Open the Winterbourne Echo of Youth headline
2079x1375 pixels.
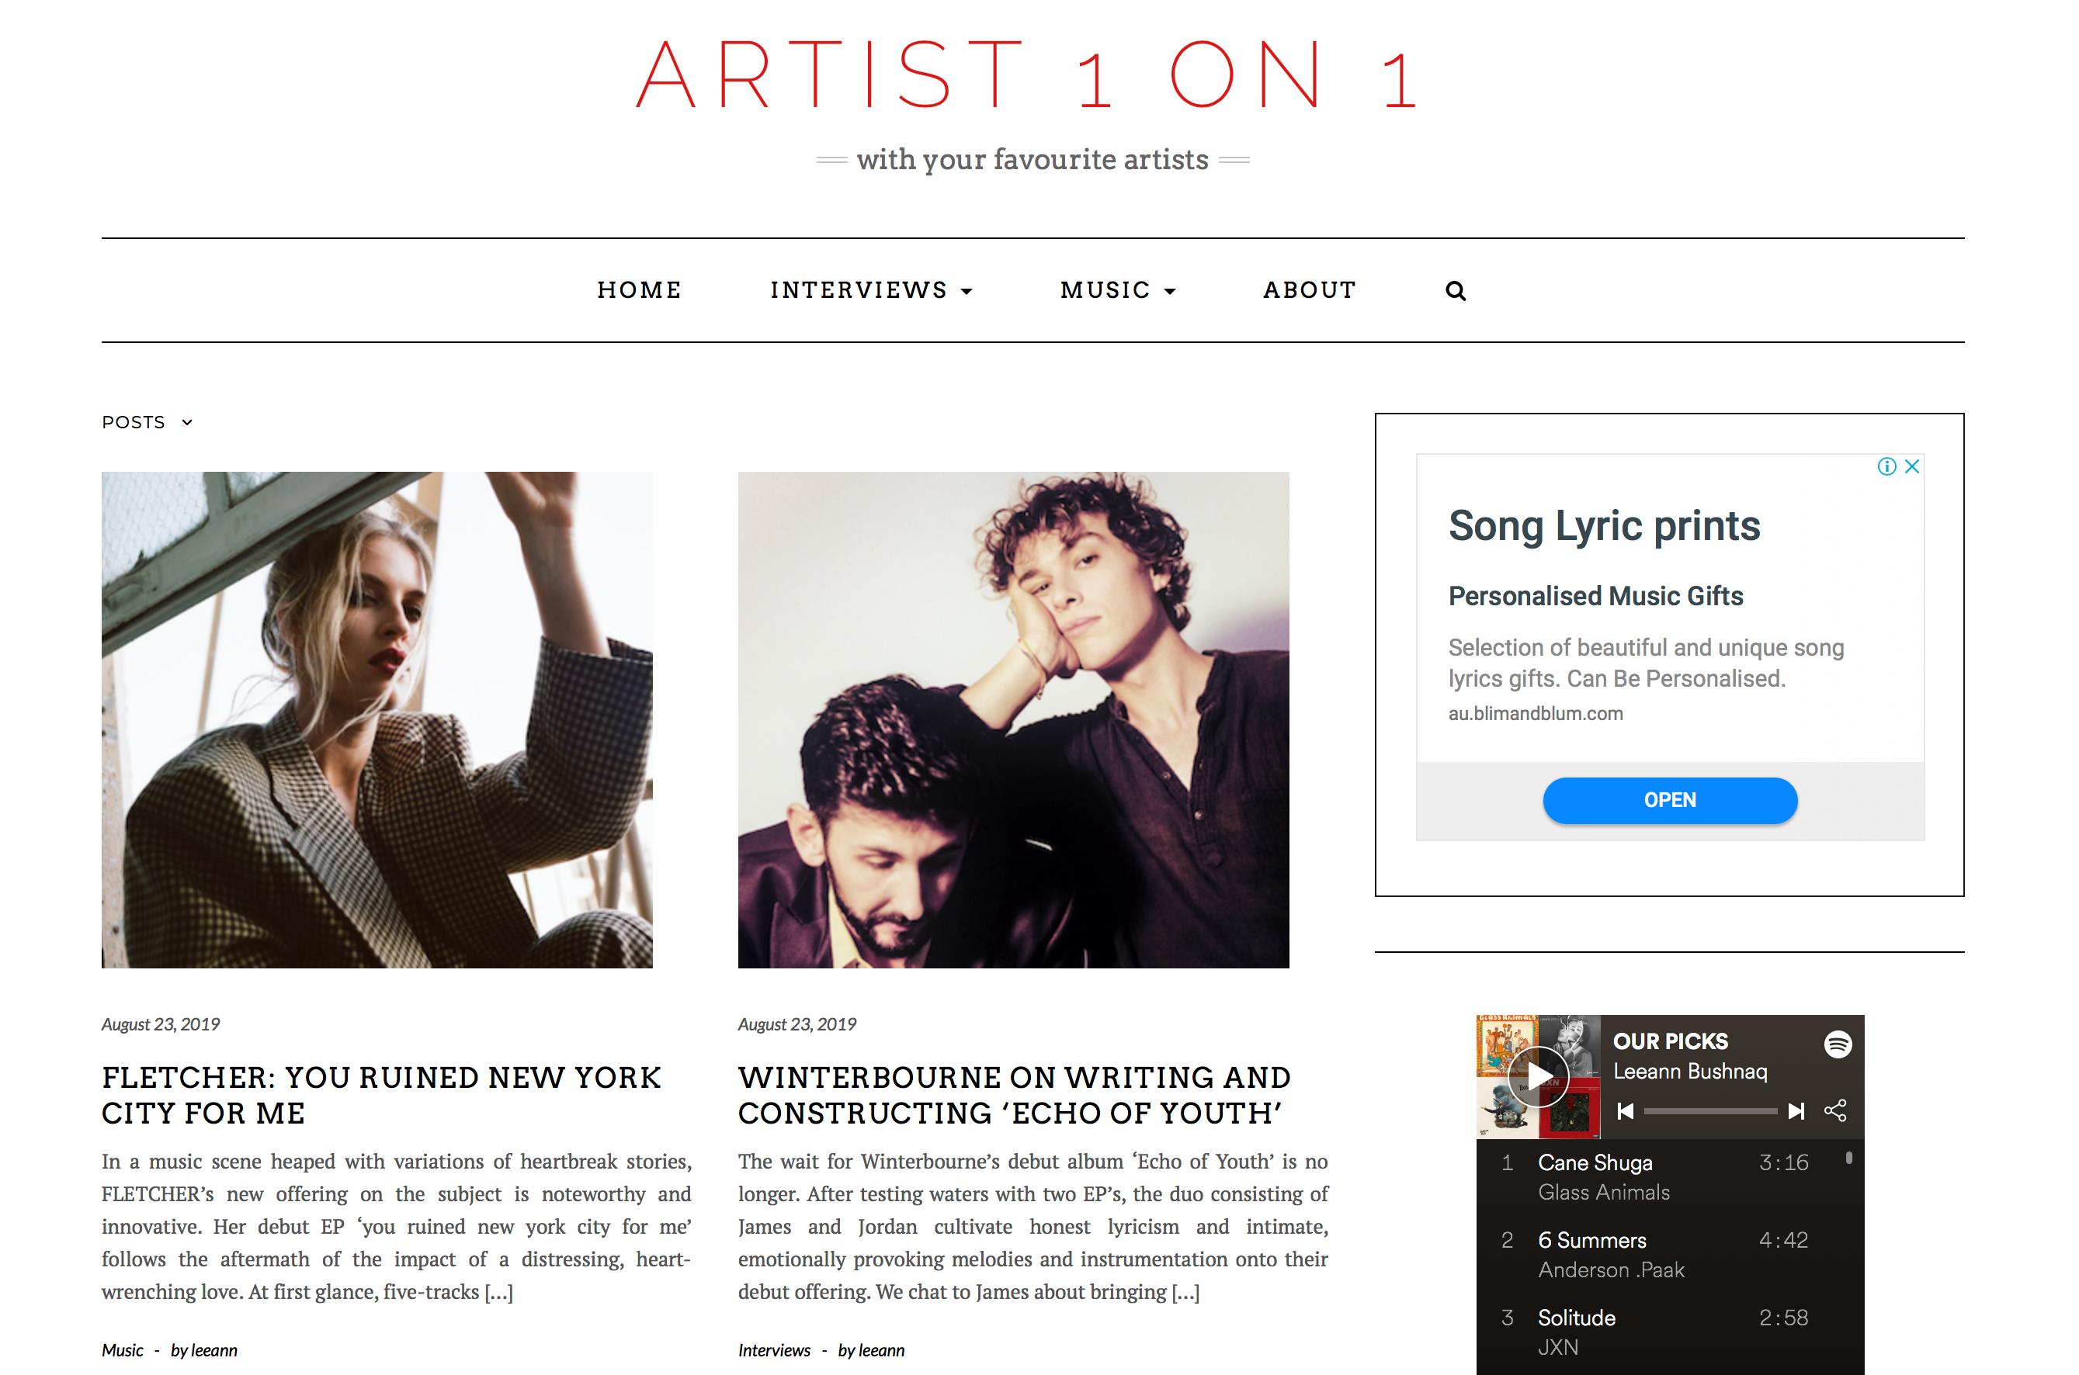(x=1014, y=1095)
